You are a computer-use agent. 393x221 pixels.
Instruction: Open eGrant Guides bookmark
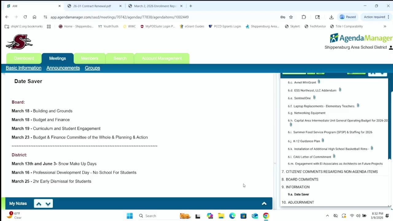192,26
